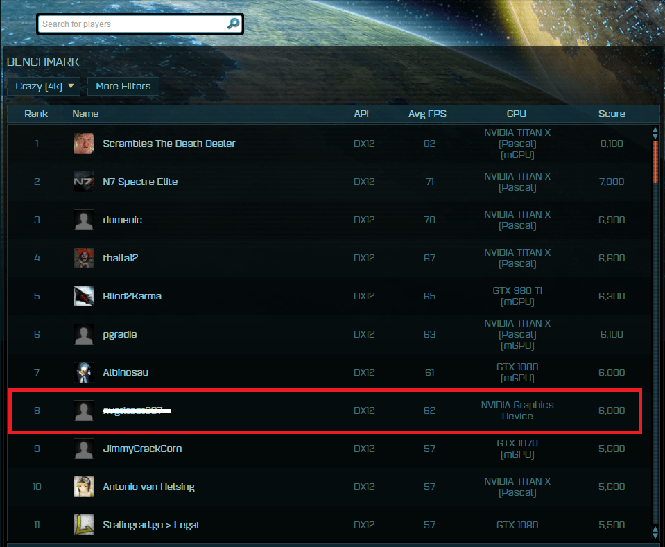Open Scrambles The Death Dealer's avatar
The image size is (665, 547).
pyautogui.click(x=83, y=144)
